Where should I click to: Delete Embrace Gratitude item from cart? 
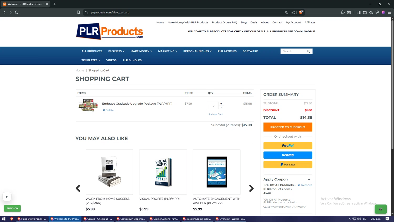(108, 110)
